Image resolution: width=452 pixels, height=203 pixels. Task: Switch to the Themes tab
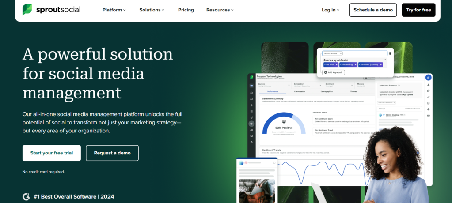pyautogui.click(x=353, y=91)
